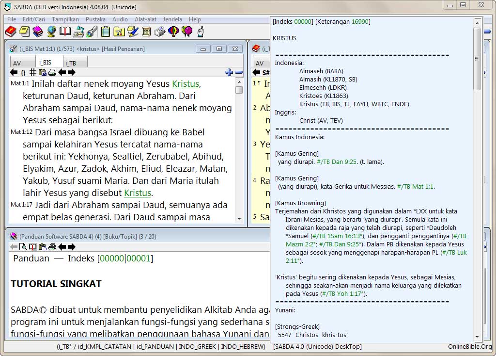This screenshot has width=496, height=356.
Task: Select AV tab in the Bible window
Action: [x=261, y=63]
